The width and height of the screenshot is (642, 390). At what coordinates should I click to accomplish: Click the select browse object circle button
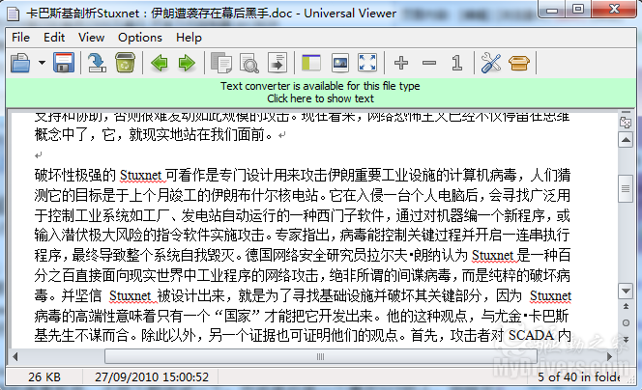[x=626, y=323]
